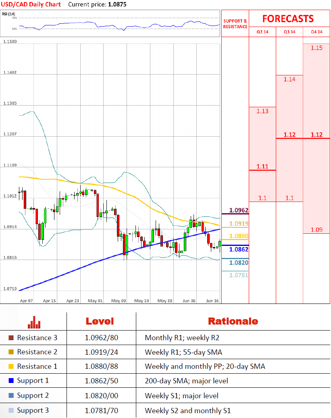Screen dimensions: 331x418
Task: Click the Resistance 1 yellow color square
Action: pyautogui.click(x=11, y=366)
